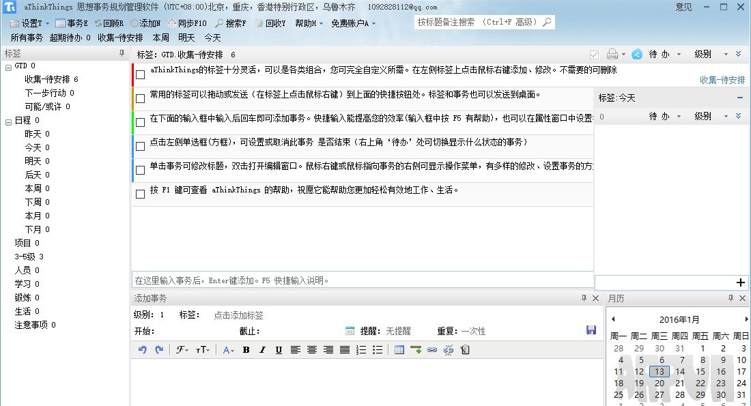This screenshot has width=751, height=406.
Task: Toggle bold formatting in the editor
Action: point(246,350)
